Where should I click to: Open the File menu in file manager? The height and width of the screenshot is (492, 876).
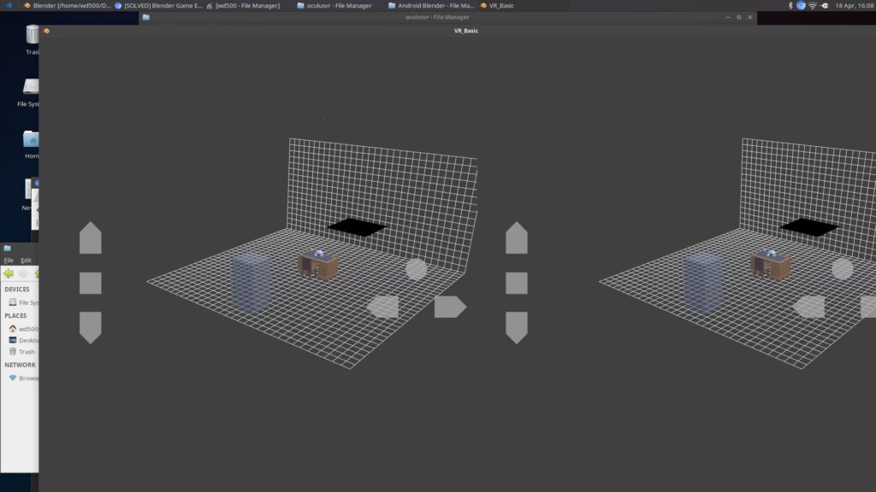9,261
